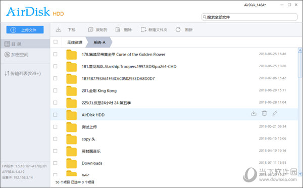Check the 1B74B7793A61 folder checkbox
The height and width of the screenshot is (188, 303).
(55, 78)
